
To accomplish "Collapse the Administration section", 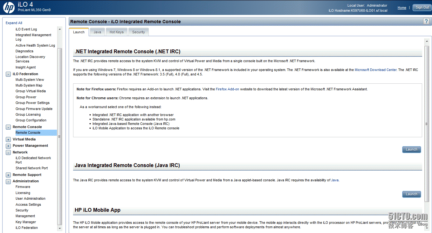I will pos(8,181).
